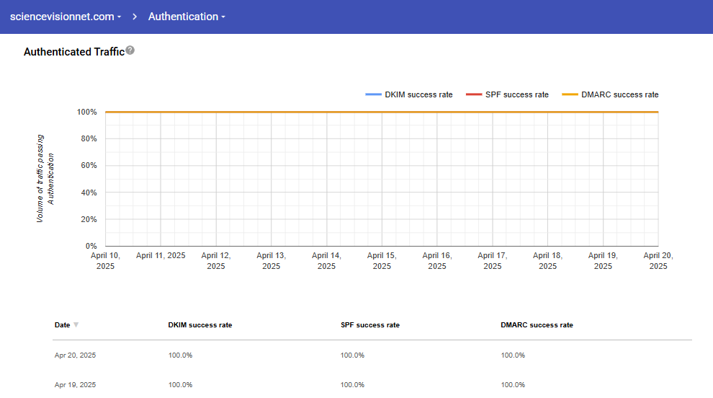This screenshot has width=713, height=398.
Task: Click the chart line above April 15, 2025
Action: point(382,112)
